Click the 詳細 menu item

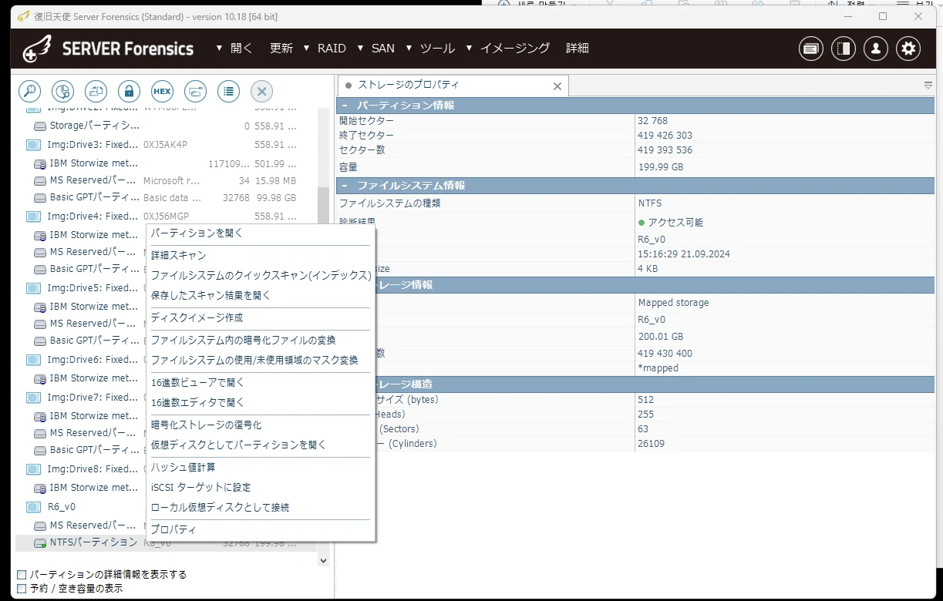(578, 48)
